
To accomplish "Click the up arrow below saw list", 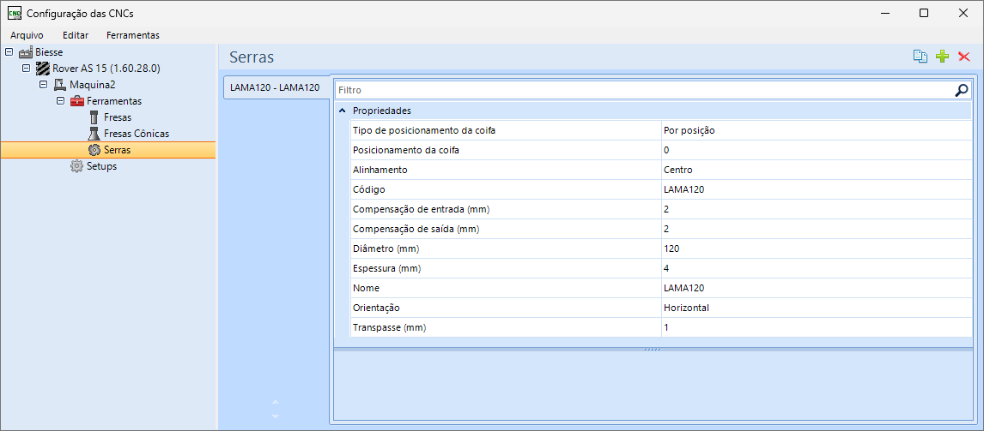I will (x=275, y=402).
